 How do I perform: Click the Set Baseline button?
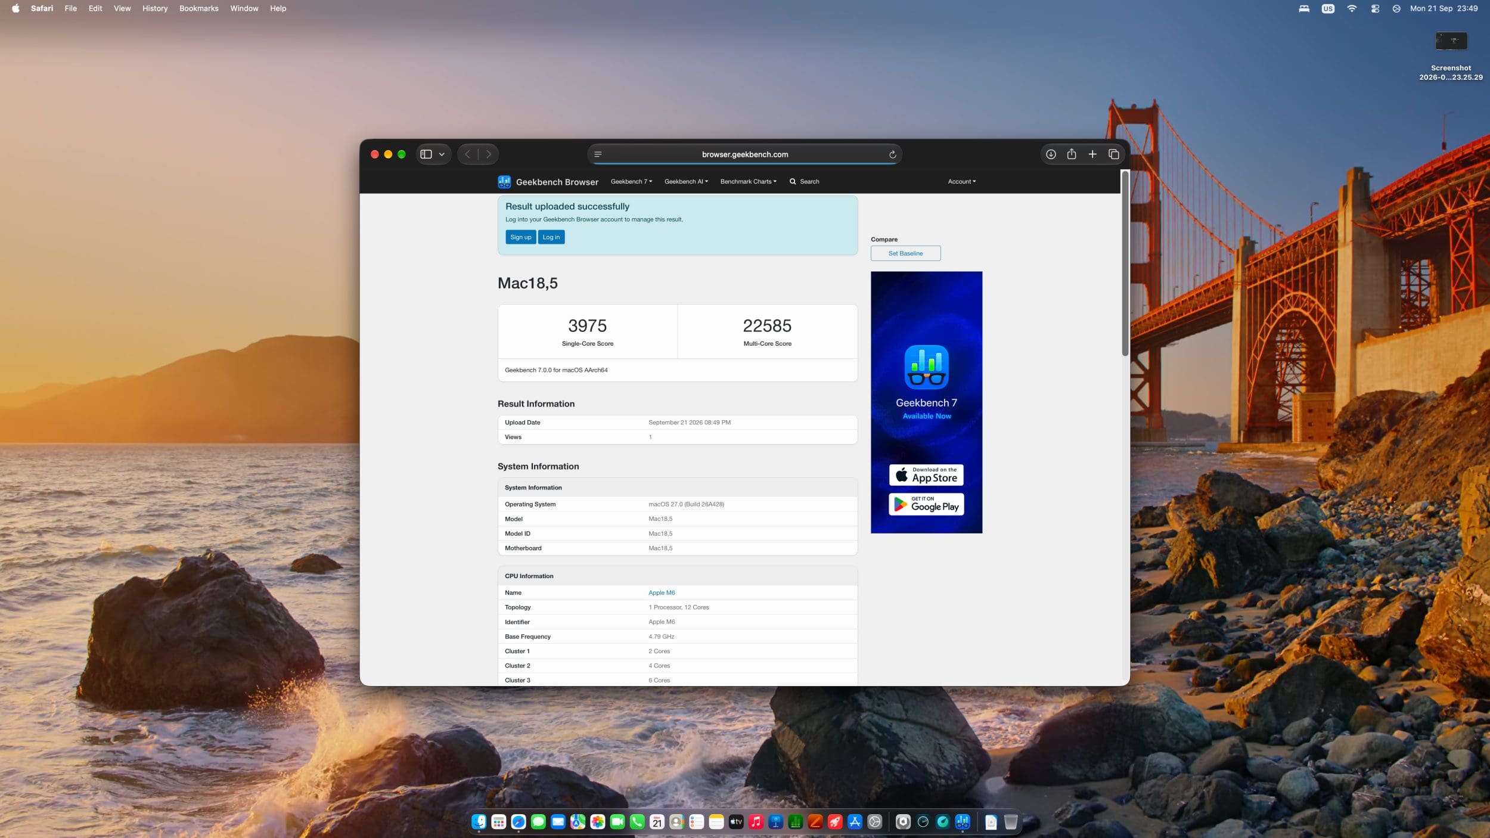pyautogui.click(x=905, y=253)
